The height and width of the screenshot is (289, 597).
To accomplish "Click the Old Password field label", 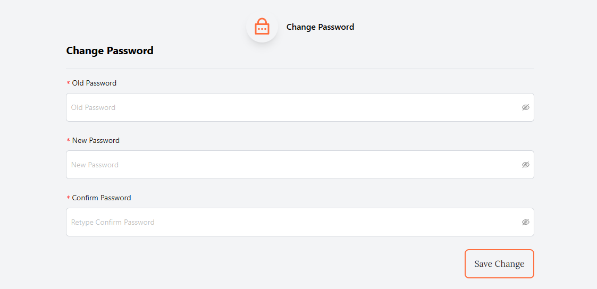I will 94,83.
